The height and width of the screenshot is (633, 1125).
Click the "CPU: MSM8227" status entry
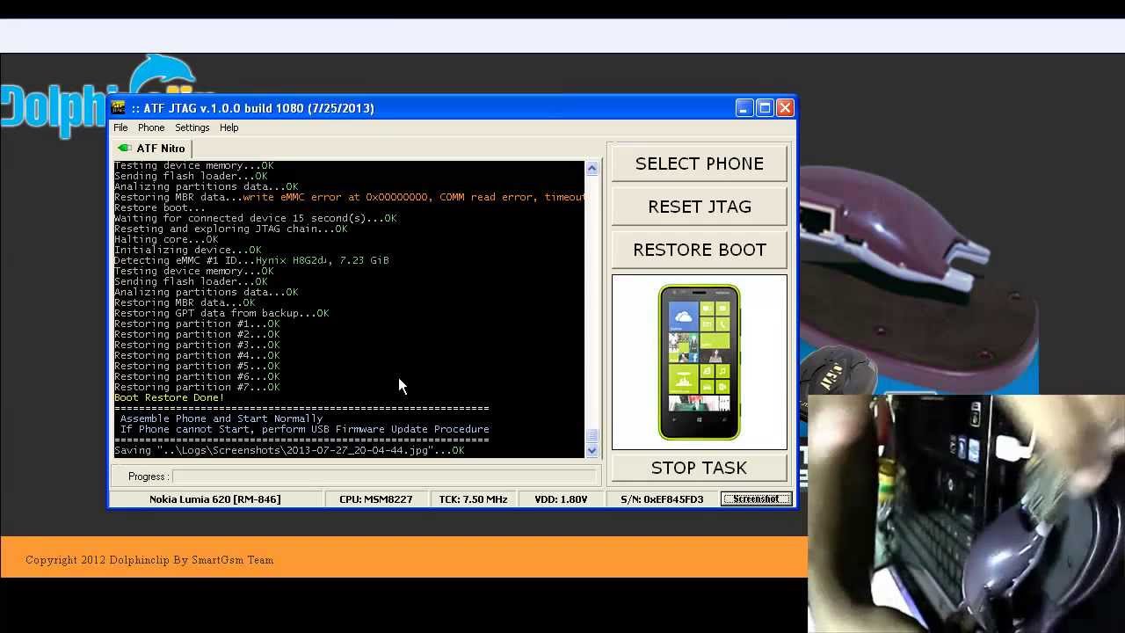point(376,498)
